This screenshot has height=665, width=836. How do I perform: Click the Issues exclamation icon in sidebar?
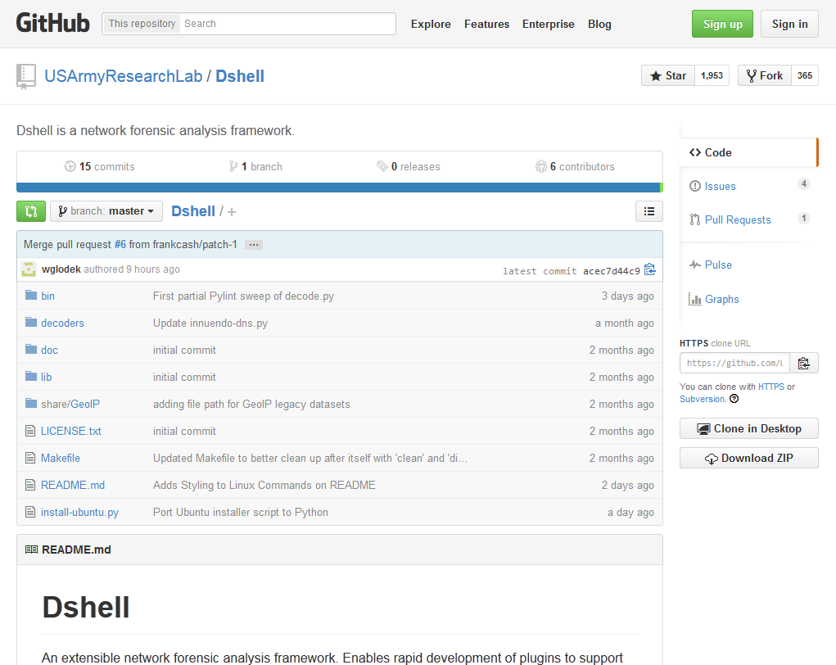(x=694, y=186)
